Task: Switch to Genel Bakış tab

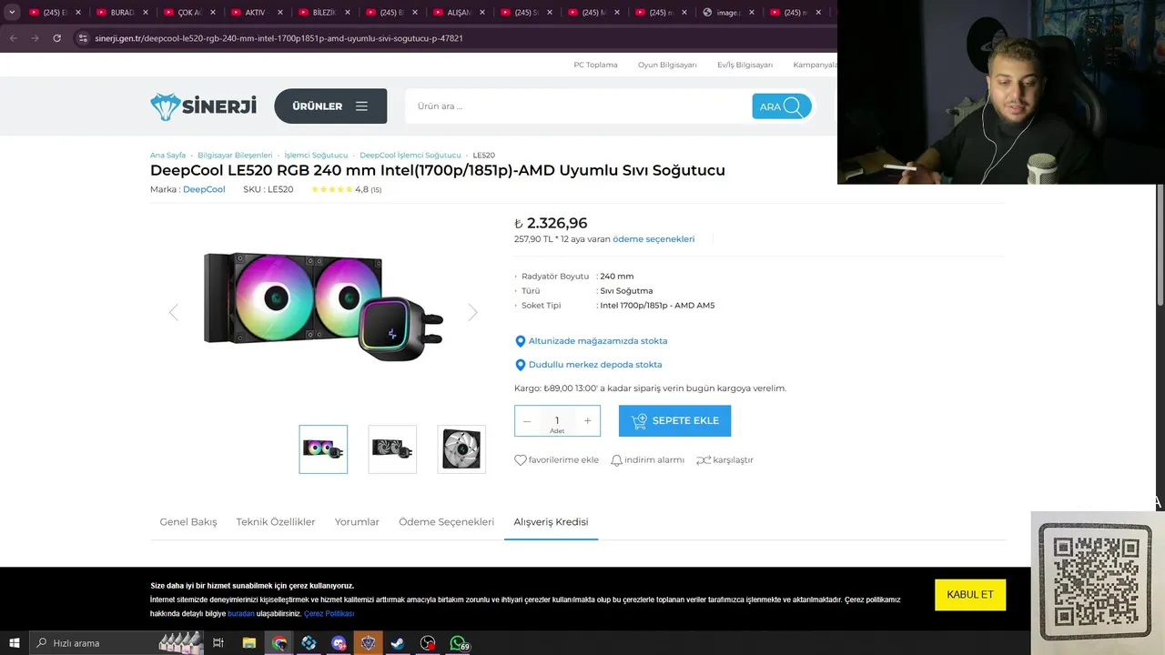Action: click(188, 522)
